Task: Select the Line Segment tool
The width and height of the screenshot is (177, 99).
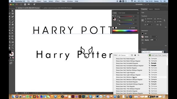Action: click(x=13, y=19)
